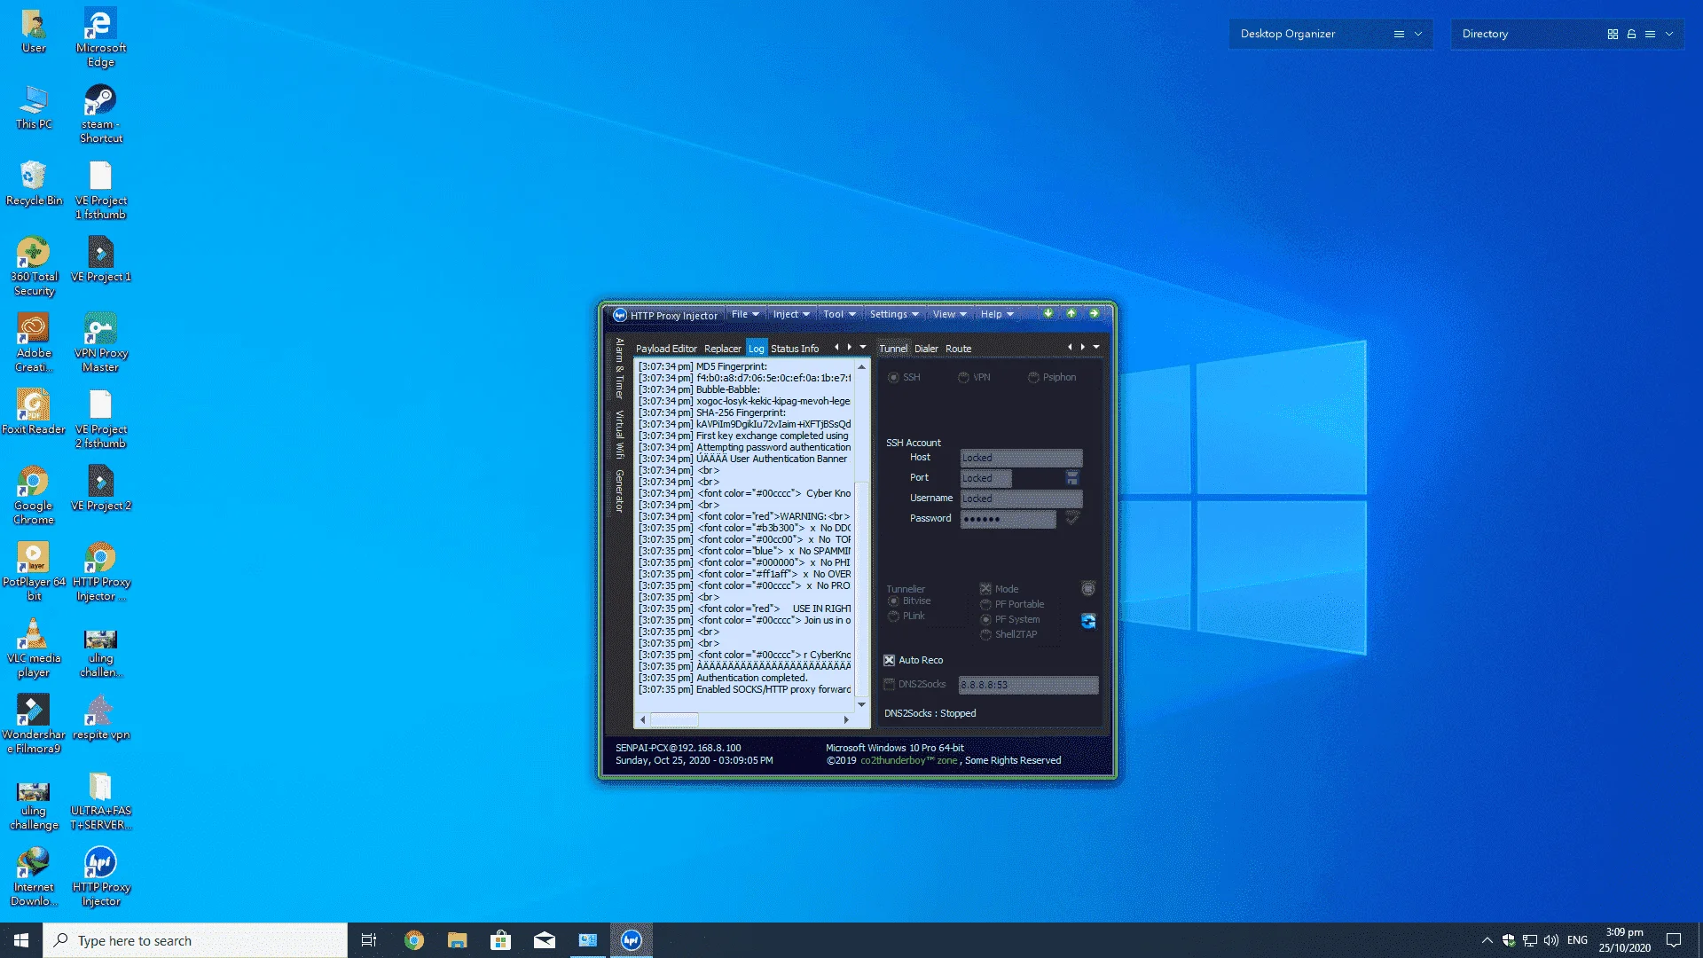The height and width of the screenshot is (958, 1703).
Task: Open File Explorer from the taskbar
Action: 458,940
